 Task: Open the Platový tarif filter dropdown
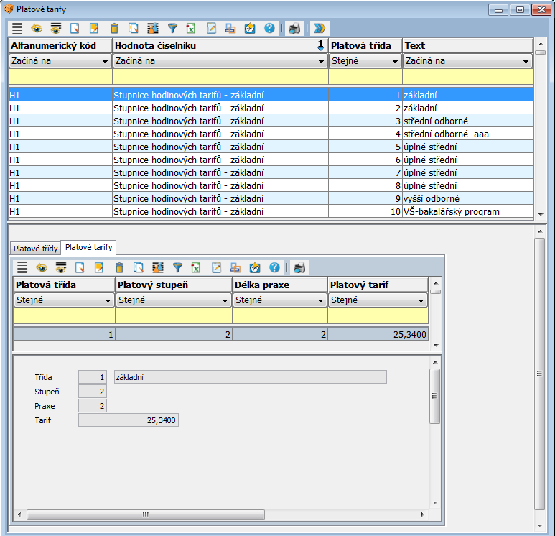pyautogui.click(x=422, y=301)
